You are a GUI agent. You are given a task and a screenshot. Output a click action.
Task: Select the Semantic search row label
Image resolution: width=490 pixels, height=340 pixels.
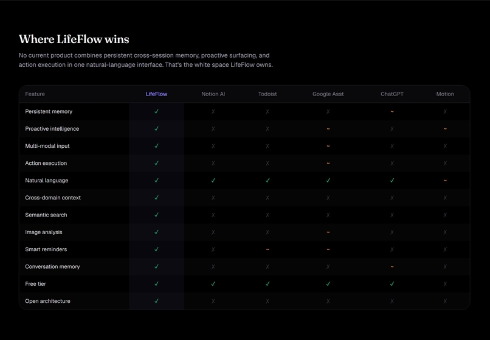coord(46,215)
